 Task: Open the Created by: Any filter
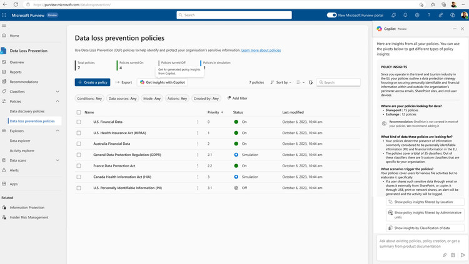tap(206, 98)
